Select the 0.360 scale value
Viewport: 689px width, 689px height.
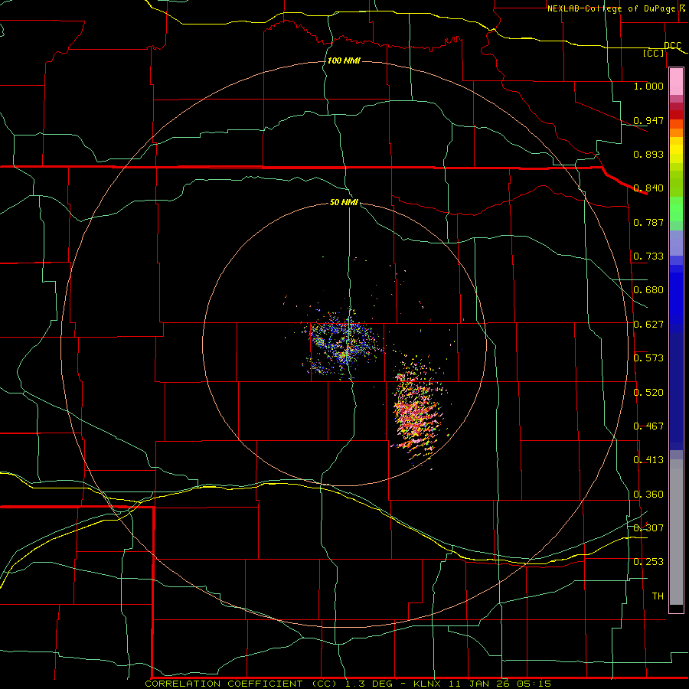click(648, 495)
